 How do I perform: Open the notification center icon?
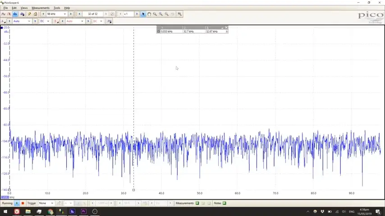point(378,211)
